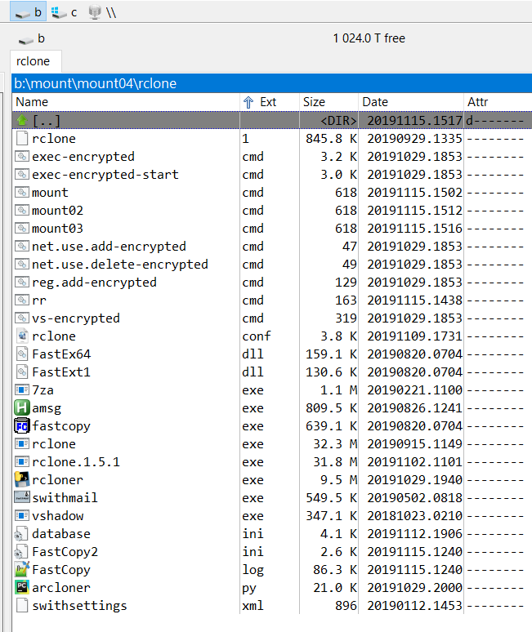Click log extension of FastCopy

coord(253,570)
